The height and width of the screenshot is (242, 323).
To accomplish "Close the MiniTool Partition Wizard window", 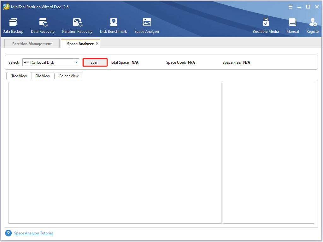I will pyautogui.click(x=317, y=7).
